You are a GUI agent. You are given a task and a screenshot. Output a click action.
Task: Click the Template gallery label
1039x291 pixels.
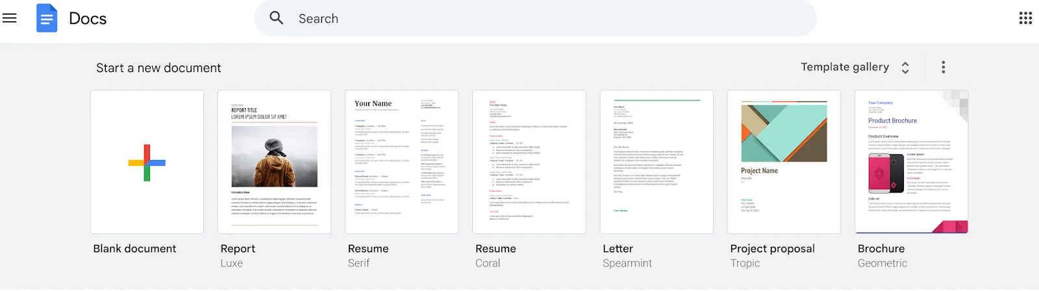845,67
